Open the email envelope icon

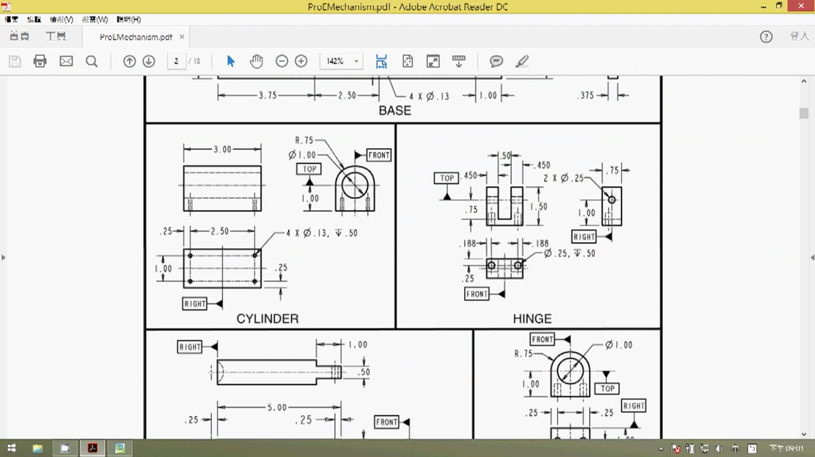point(66,61)
